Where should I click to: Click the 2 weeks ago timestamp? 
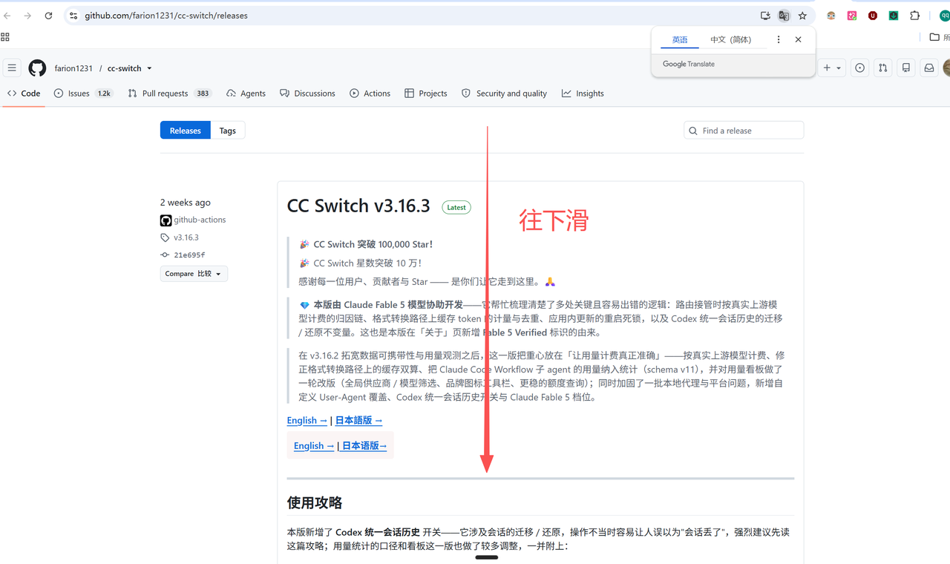click(x=186, y=203)
